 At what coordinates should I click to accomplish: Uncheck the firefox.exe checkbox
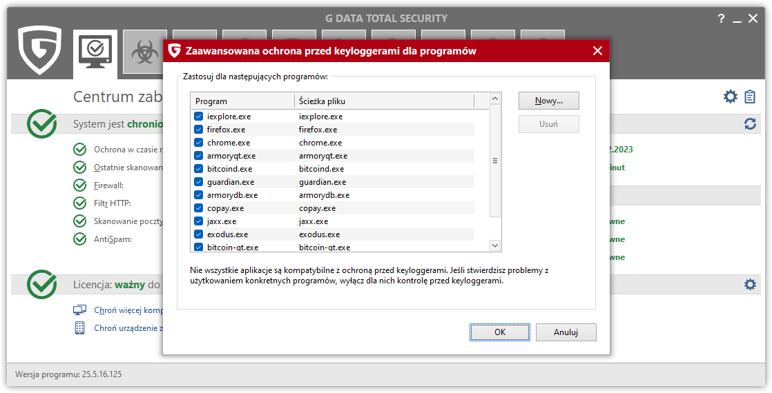[198, 130]
